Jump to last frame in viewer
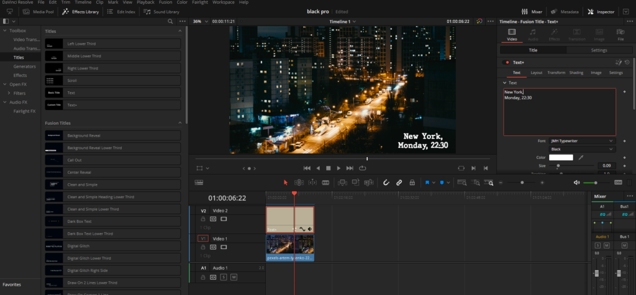This screenshot has width=636, height=295. pyautogui.click(x=350, y=168)
